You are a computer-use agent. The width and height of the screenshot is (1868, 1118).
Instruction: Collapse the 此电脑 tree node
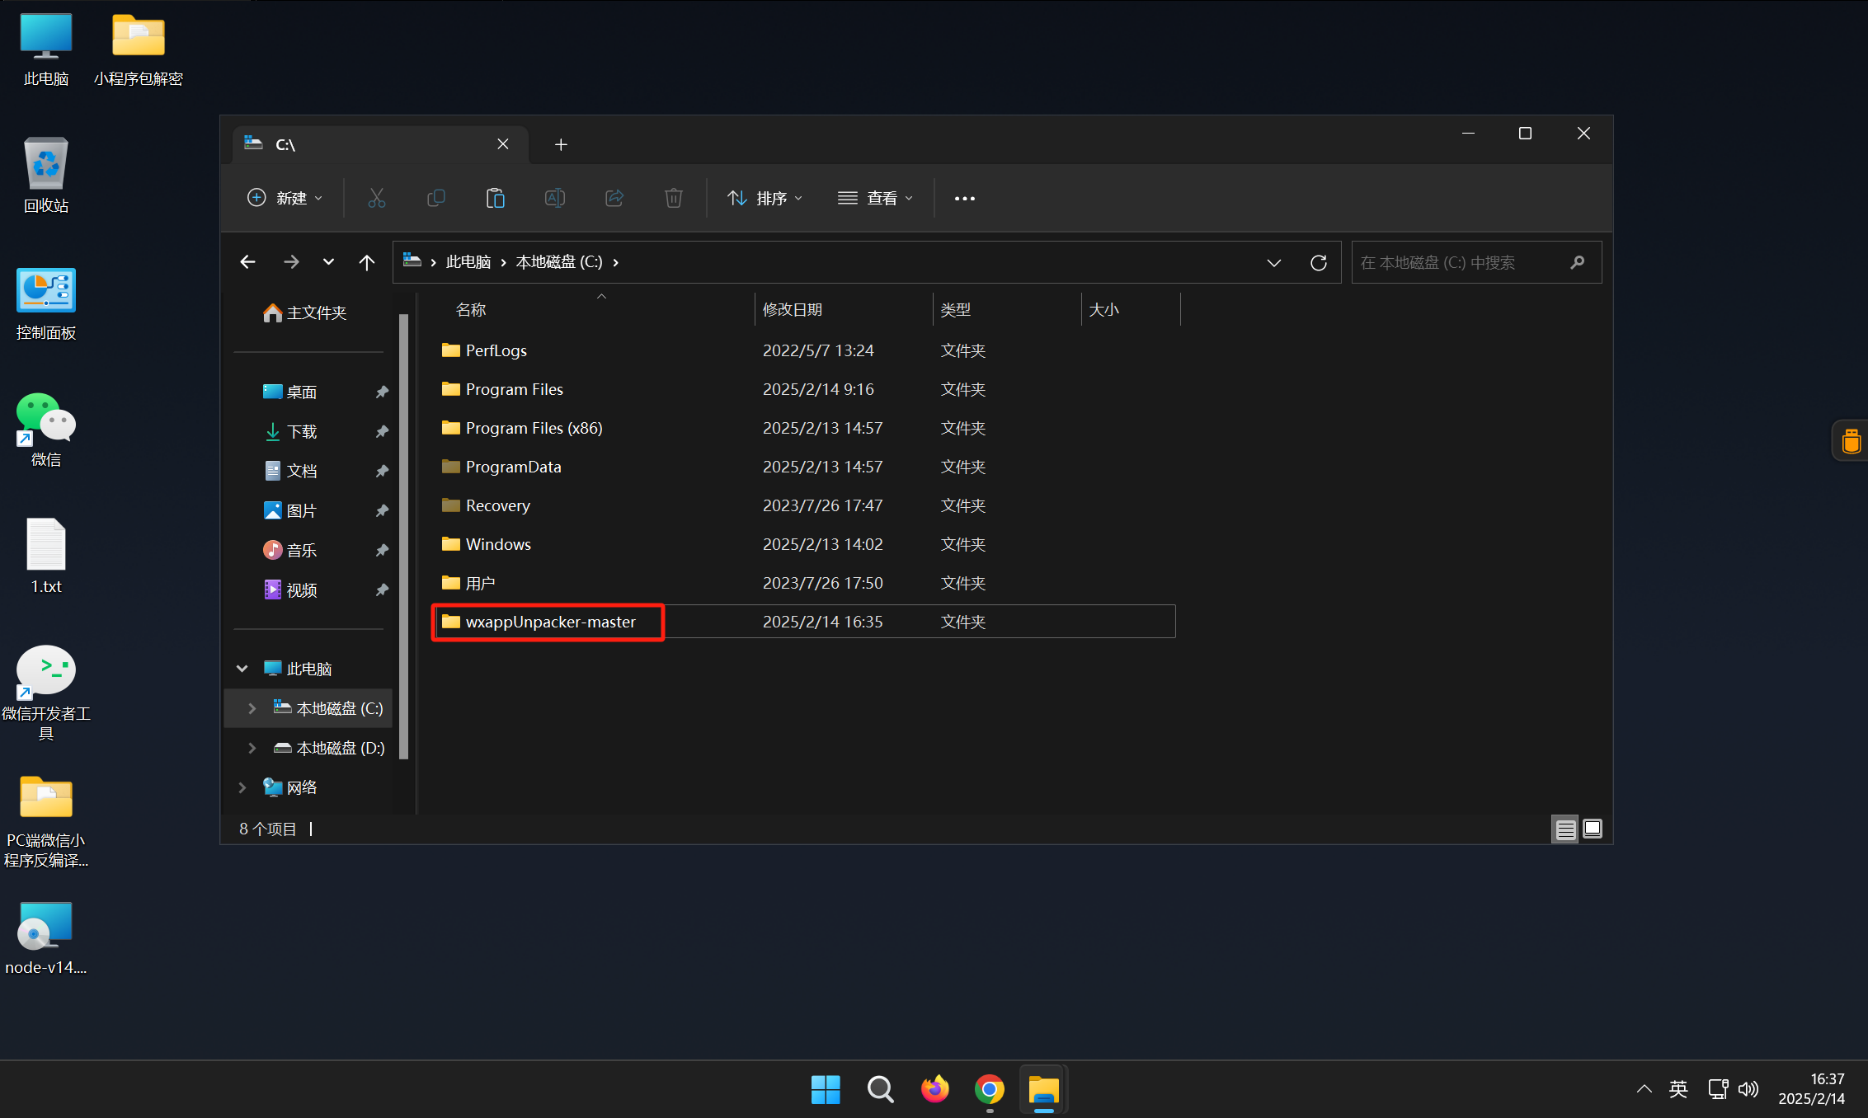(x=242, y=669)
